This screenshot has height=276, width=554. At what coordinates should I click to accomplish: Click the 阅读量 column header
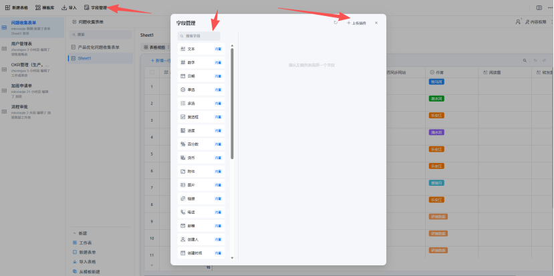[x=505, y=72]
